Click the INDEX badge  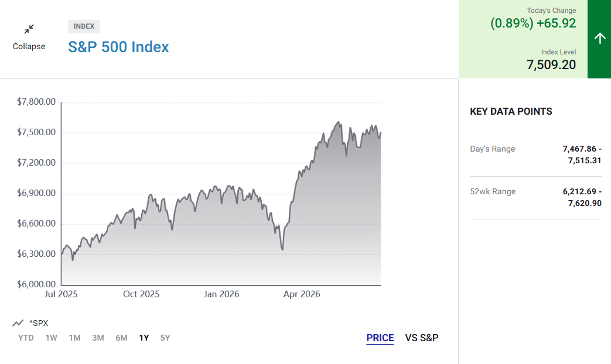[84, 26]
